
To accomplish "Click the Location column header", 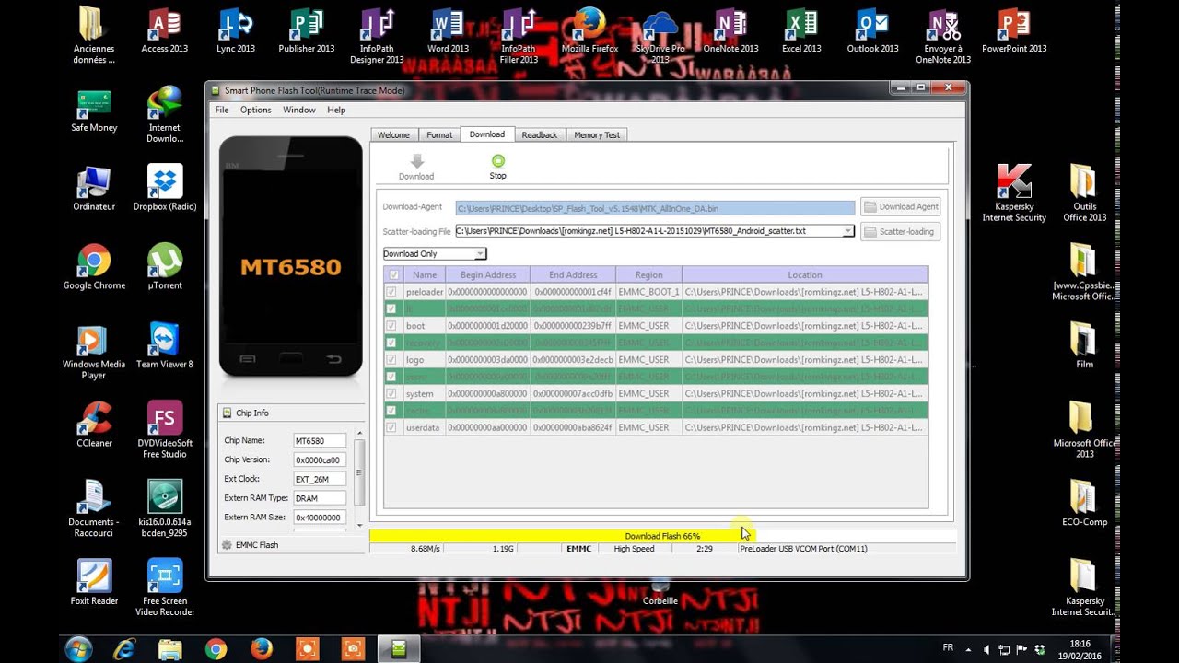I will coord(805,274).
